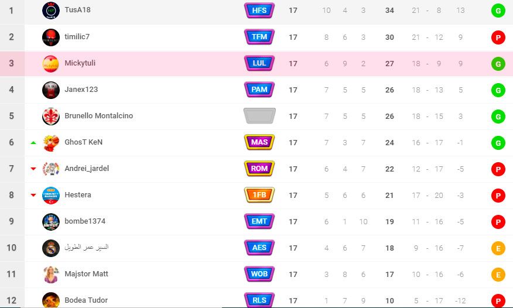Select the LUL badge next to Mickytuli
This screenshot has height=308, width=513.
point(259,63)
